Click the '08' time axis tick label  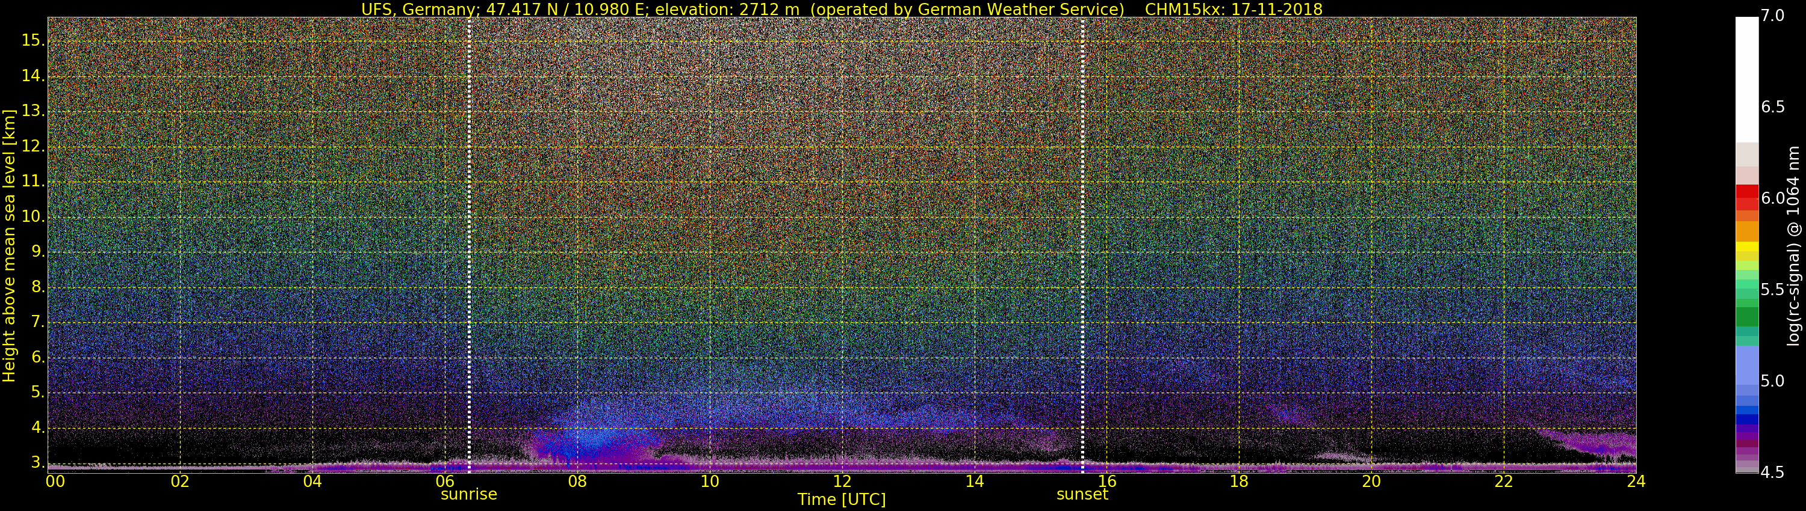pyautogui.click(x=577, y=482)
